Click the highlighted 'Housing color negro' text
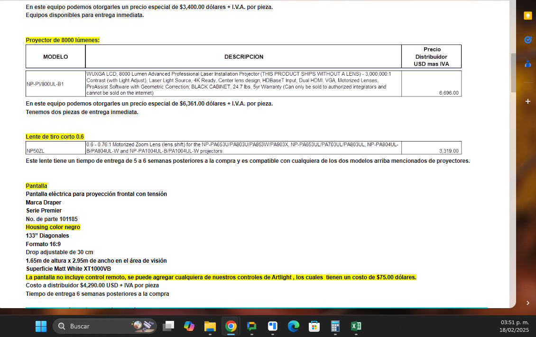Viewport: 536px width, 337px height. tap(53, 227)
